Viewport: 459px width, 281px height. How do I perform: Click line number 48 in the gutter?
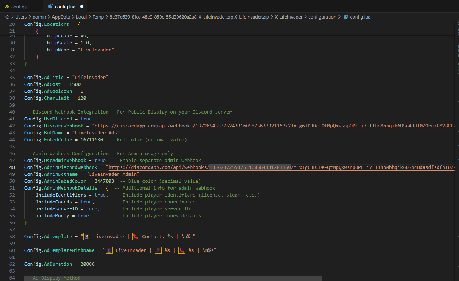12,167
